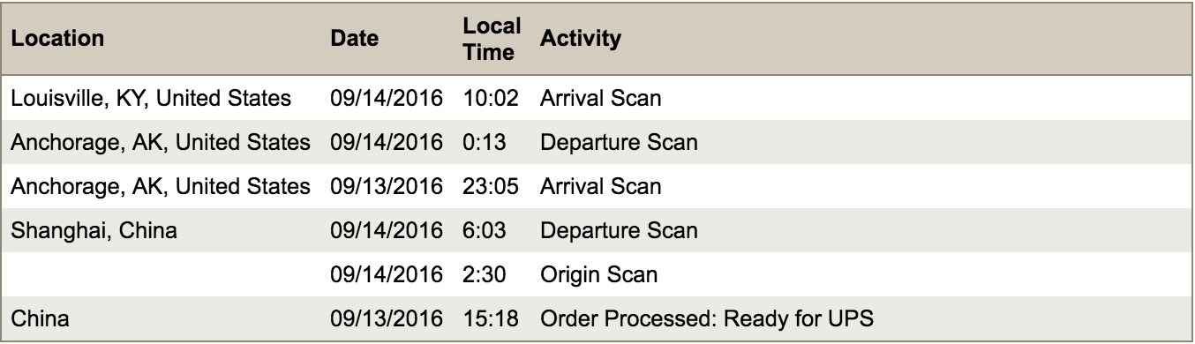Click the Local Time column header
Viewport: 1195px width, 344px height.
click(x=491, y=40)
